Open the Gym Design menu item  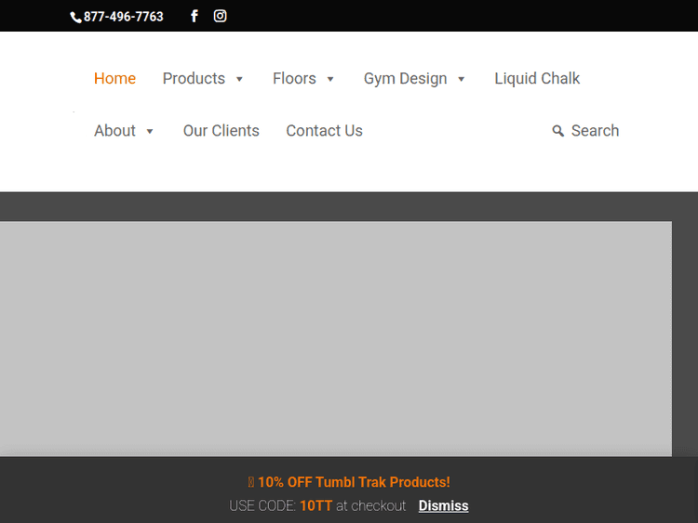click(405, 79)
